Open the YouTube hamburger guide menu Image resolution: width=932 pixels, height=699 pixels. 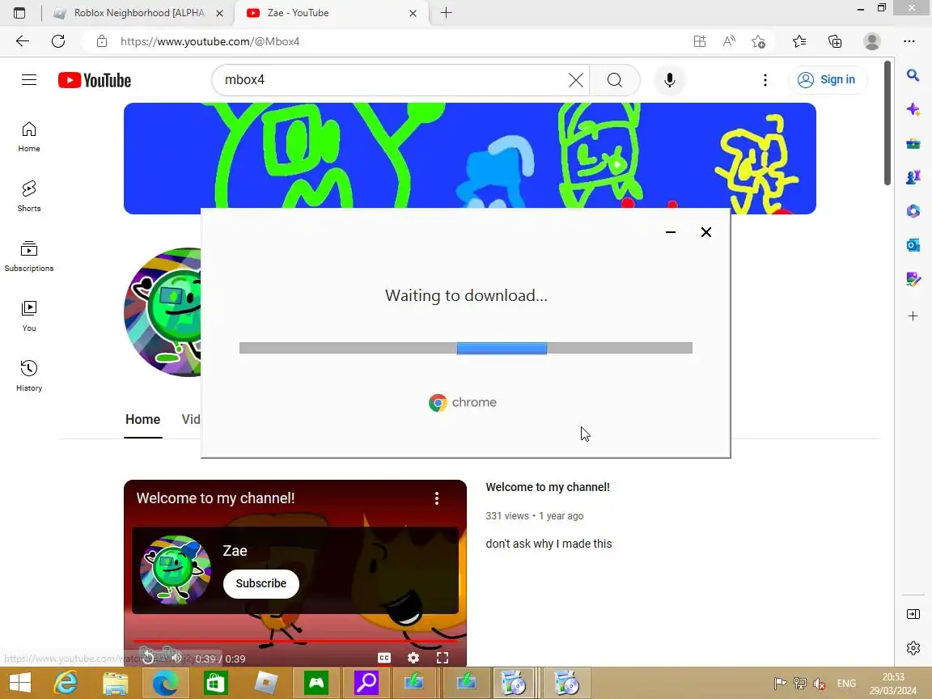pyautogui.click(x=29, y=79)
